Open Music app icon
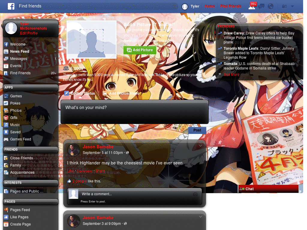 pyautogui.click(x=6, y=125)
